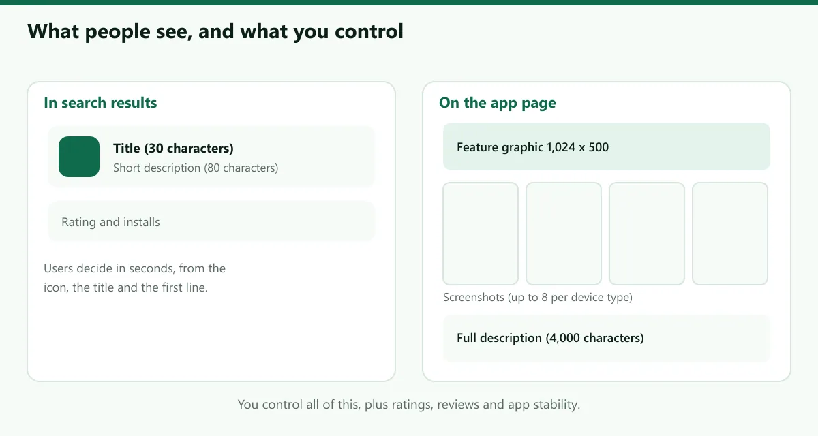
Task: Click the green app icon square
Action: pyautogui.click(x=79, y=157)
